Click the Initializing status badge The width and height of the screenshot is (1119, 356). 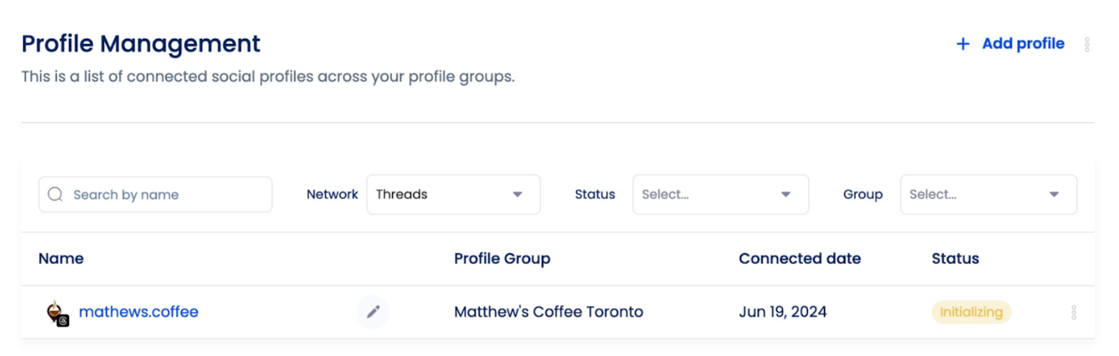[x=971, y=312]
